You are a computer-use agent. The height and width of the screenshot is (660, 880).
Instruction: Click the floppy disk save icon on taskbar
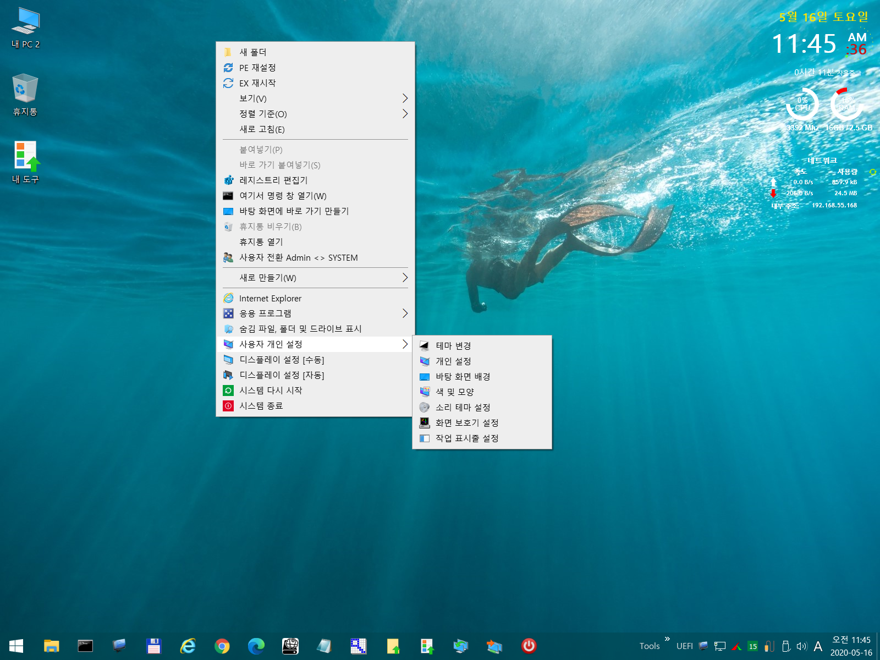pyautogui.click(x=153, y=646)
